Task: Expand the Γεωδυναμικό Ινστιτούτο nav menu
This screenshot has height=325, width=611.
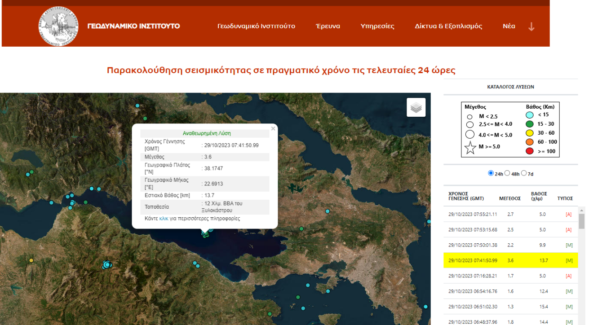Action: 256,26
